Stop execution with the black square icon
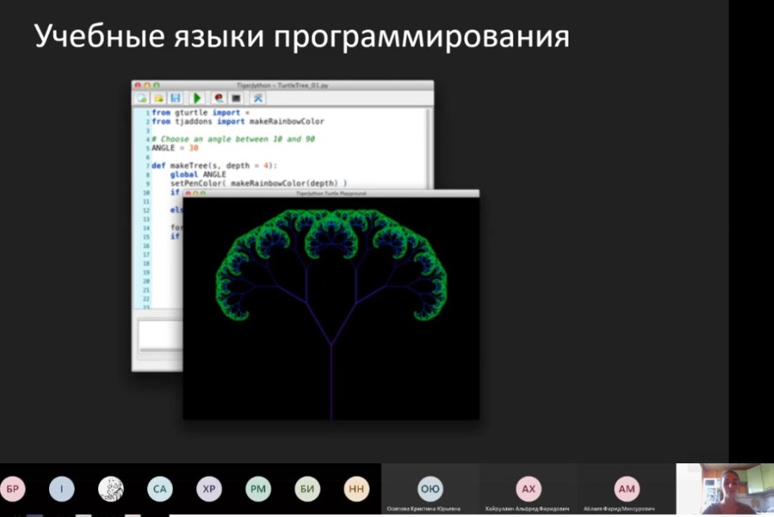774x517 pixels. pyautogui.click(x=237, y=99)
